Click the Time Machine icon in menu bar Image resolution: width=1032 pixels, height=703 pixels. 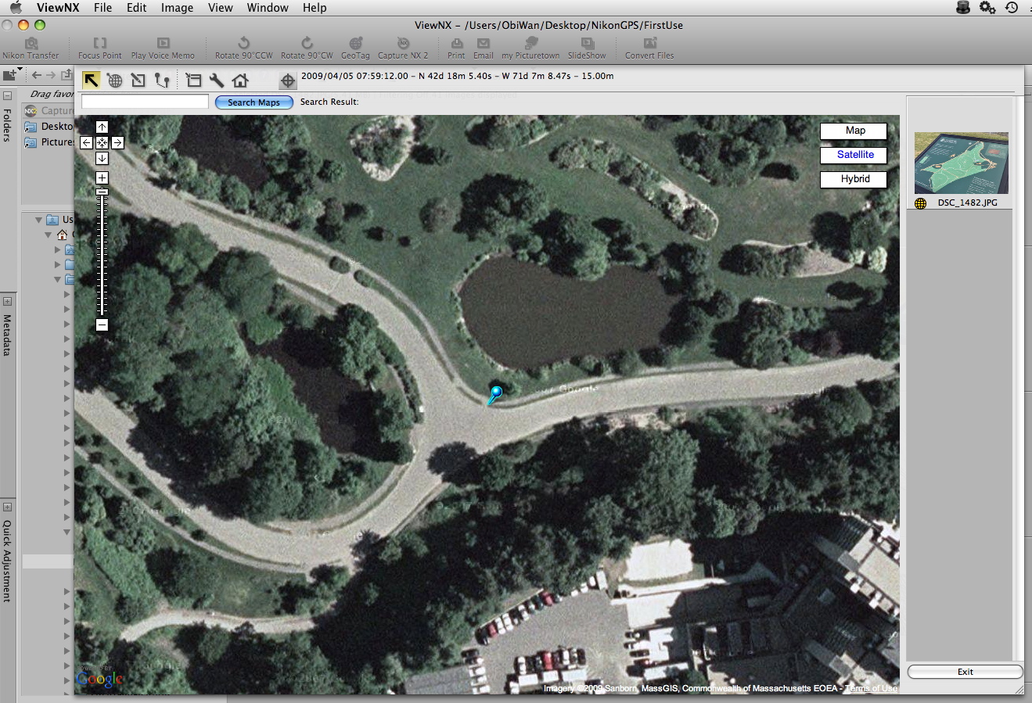tap(1012, 8)
